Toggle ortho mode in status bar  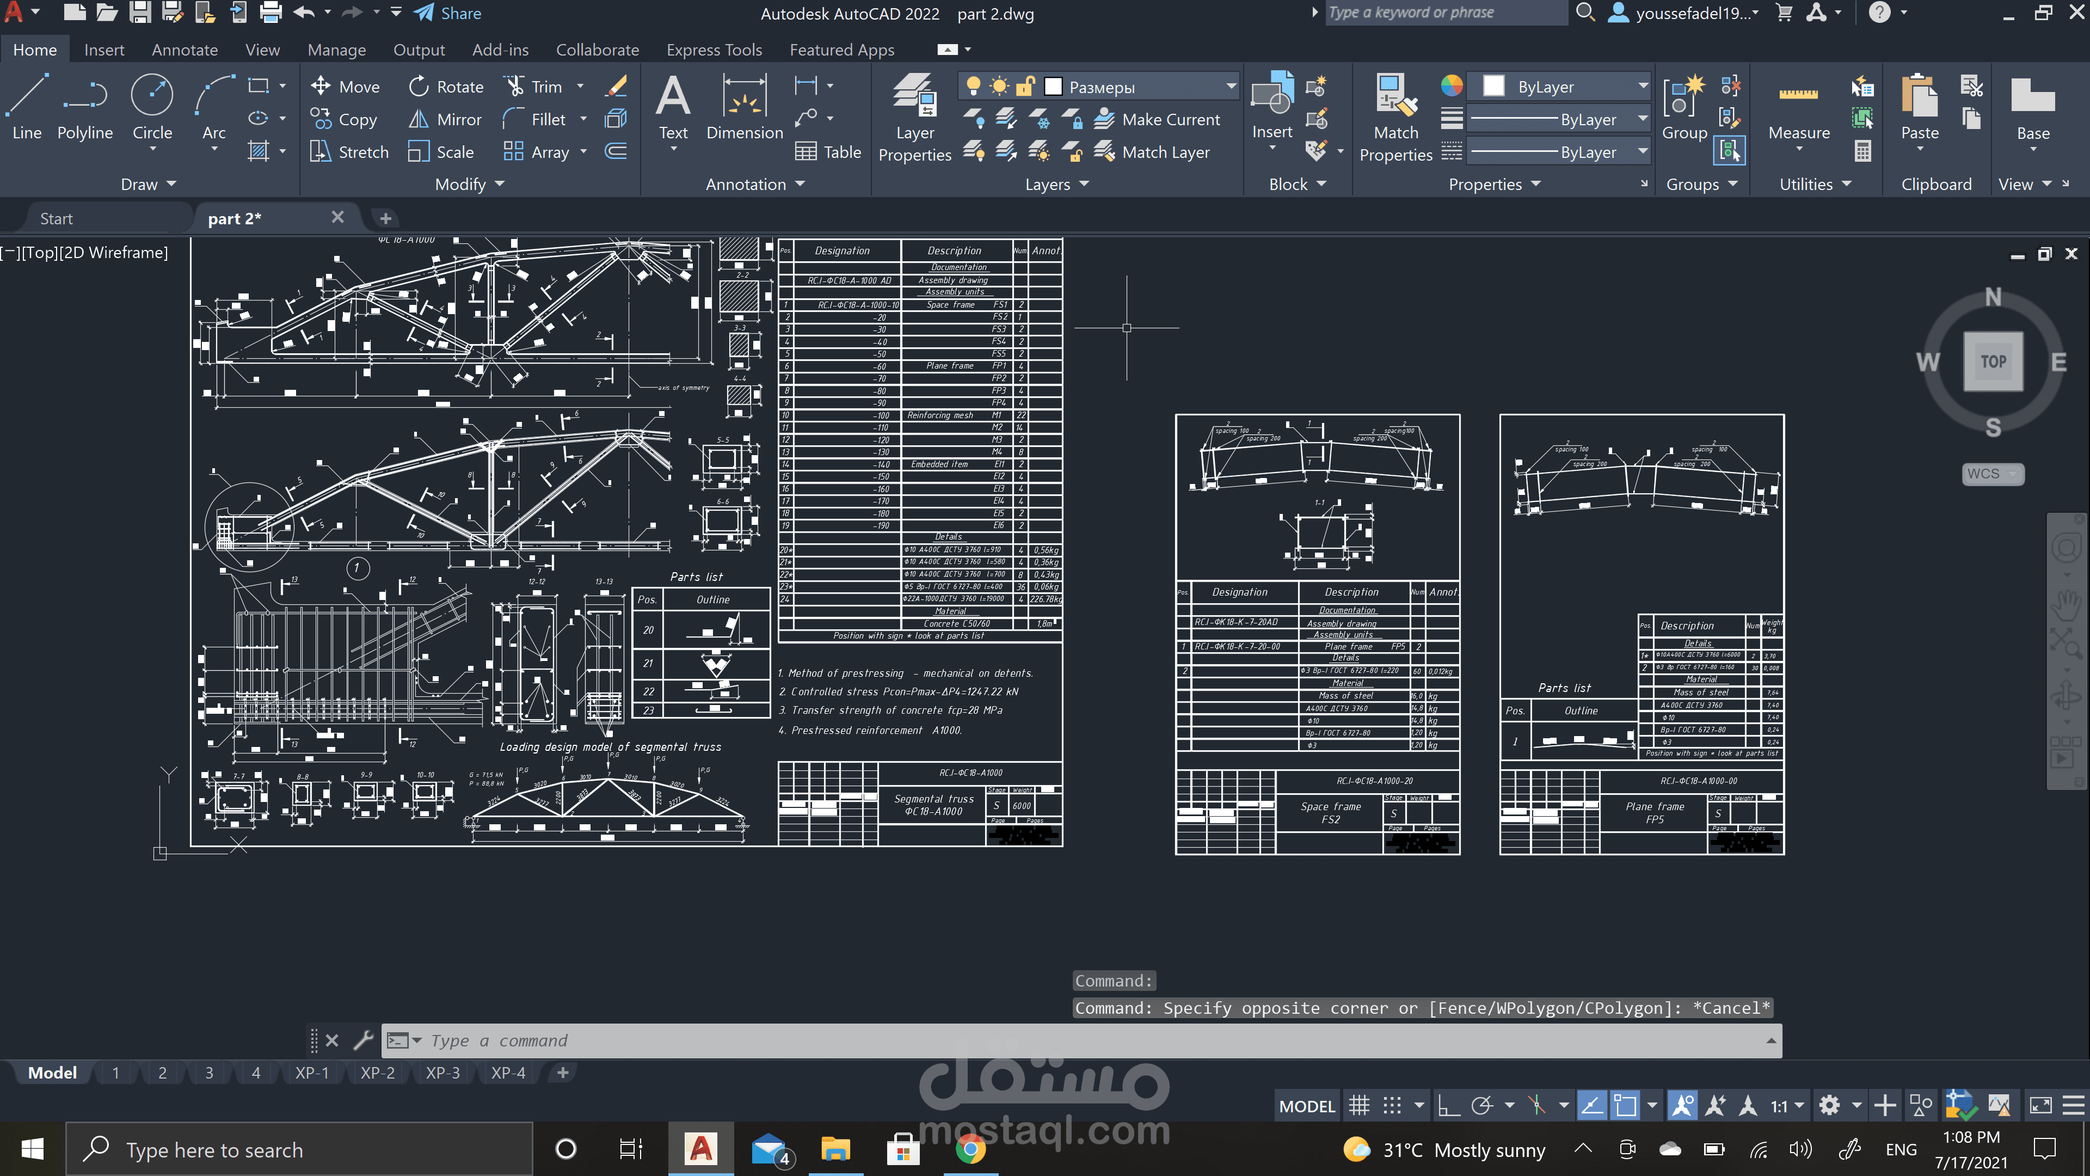(1448, 1105)
